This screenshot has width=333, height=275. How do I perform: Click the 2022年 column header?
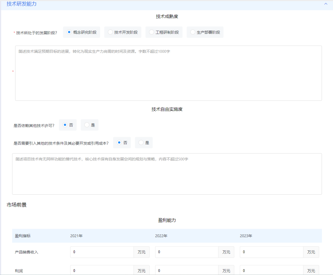161,236
